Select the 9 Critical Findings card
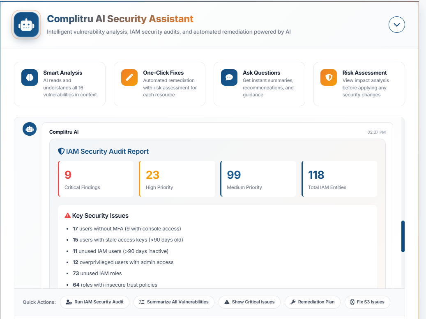Viewport: 426px width, 319px height. pyautogui.click(x=96, y=179)
